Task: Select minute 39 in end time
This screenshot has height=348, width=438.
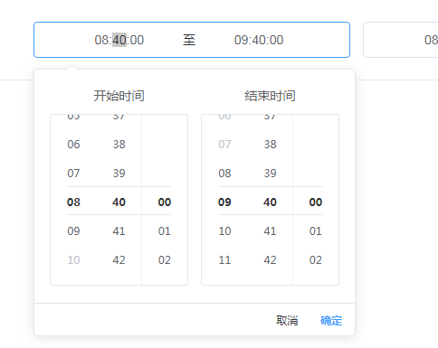Action: [x=270, y=174]
